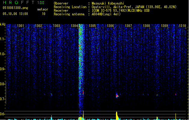Click the red echo at right edge of 1304 burst
The width and height of the screenshot is (189, 120).
83,92
